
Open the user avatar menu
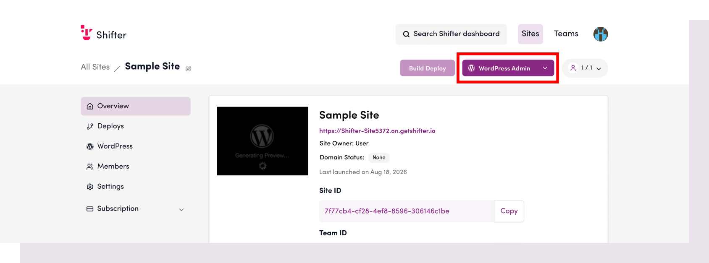click(x=601, y=34)
